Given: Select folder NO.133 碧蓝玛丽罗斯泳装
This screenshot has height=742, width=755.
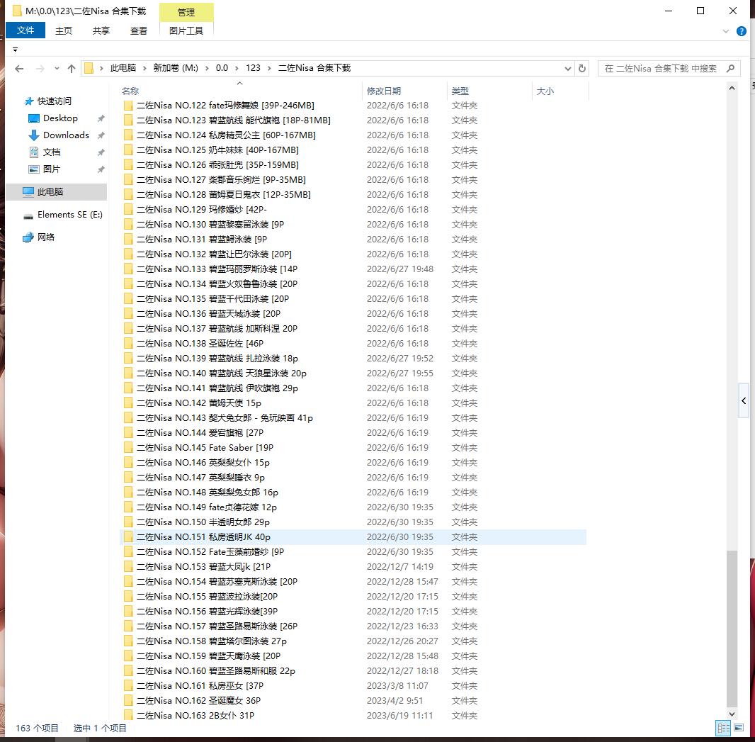Looking at the screenshot, I should (353, 269).
